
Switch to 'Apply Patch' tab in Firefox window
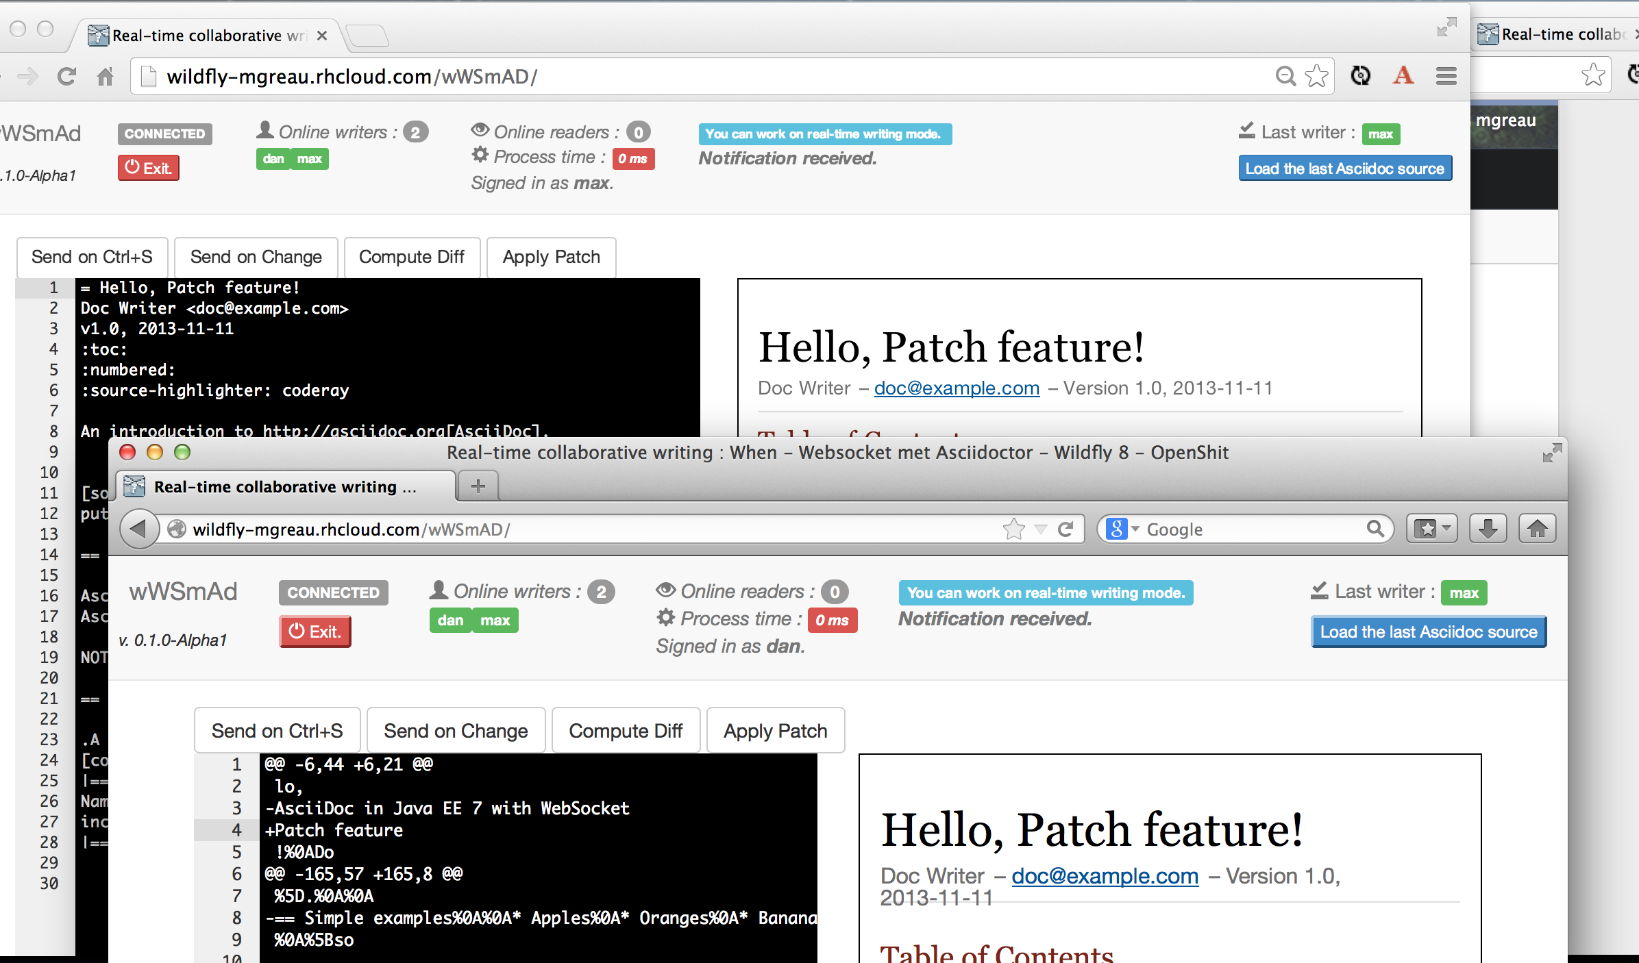click(775, 731)
